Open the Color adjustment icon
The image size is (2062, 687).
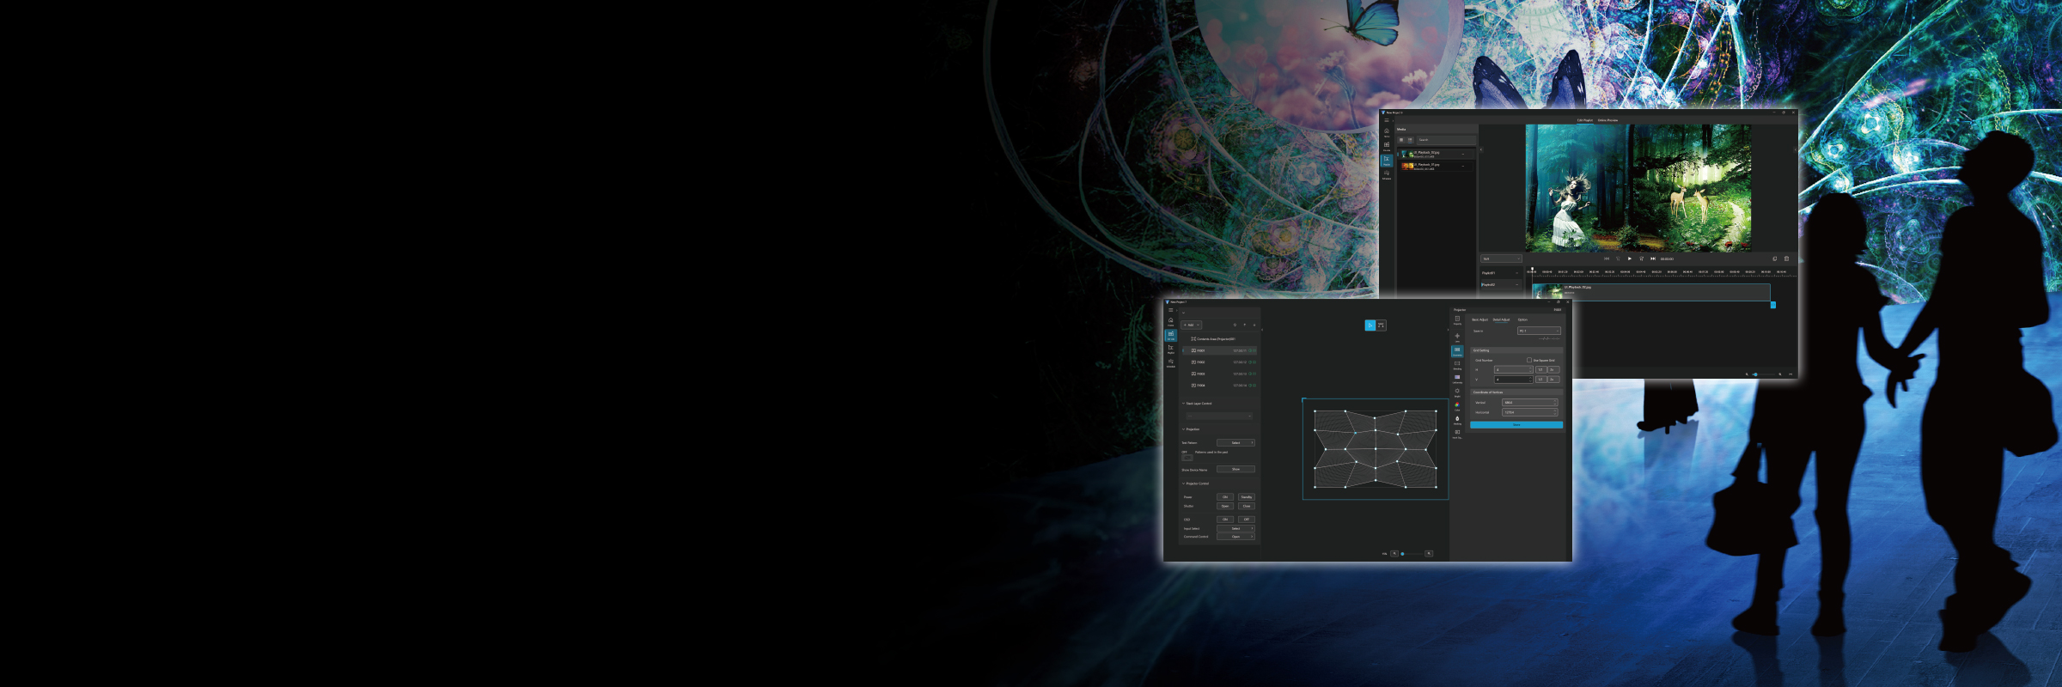[x=1457, y=405]
